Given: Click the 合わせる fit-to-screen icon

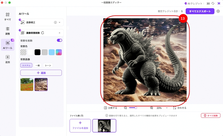Looking at the screenshot, I should (175, 108).
